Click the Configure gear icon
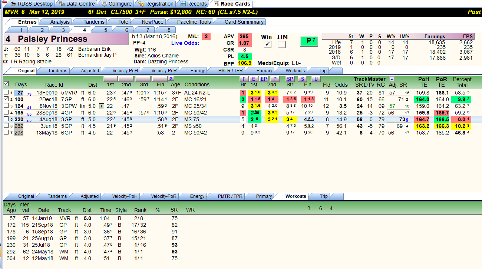This screenshot has width=482, height=269. (104, 4)
